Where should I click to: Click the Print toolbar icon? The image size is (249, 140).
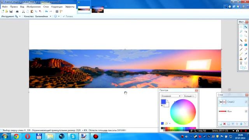coord(17,11)
